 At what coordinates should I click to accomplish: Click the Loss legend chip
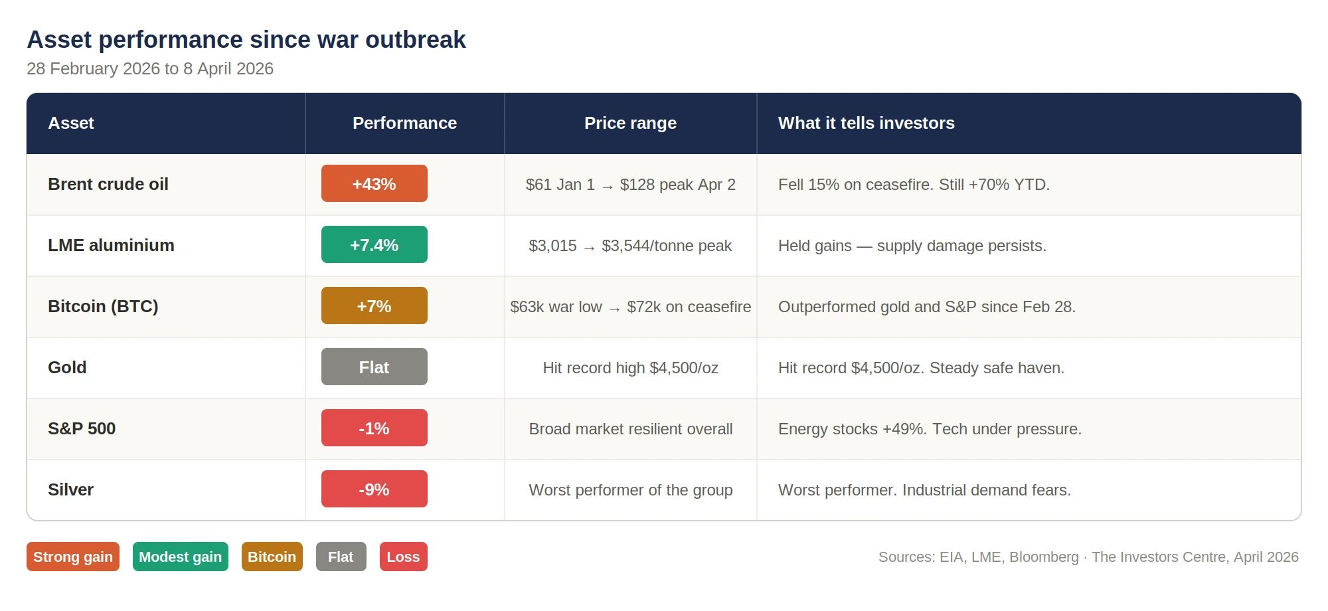pyautogui.click(x=403, y=557)
